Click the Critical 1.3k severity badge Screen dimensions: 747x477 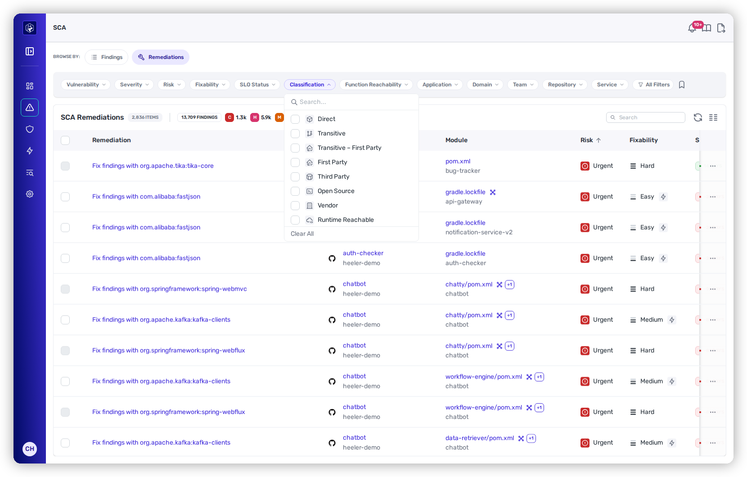click(x=236, y=117)
